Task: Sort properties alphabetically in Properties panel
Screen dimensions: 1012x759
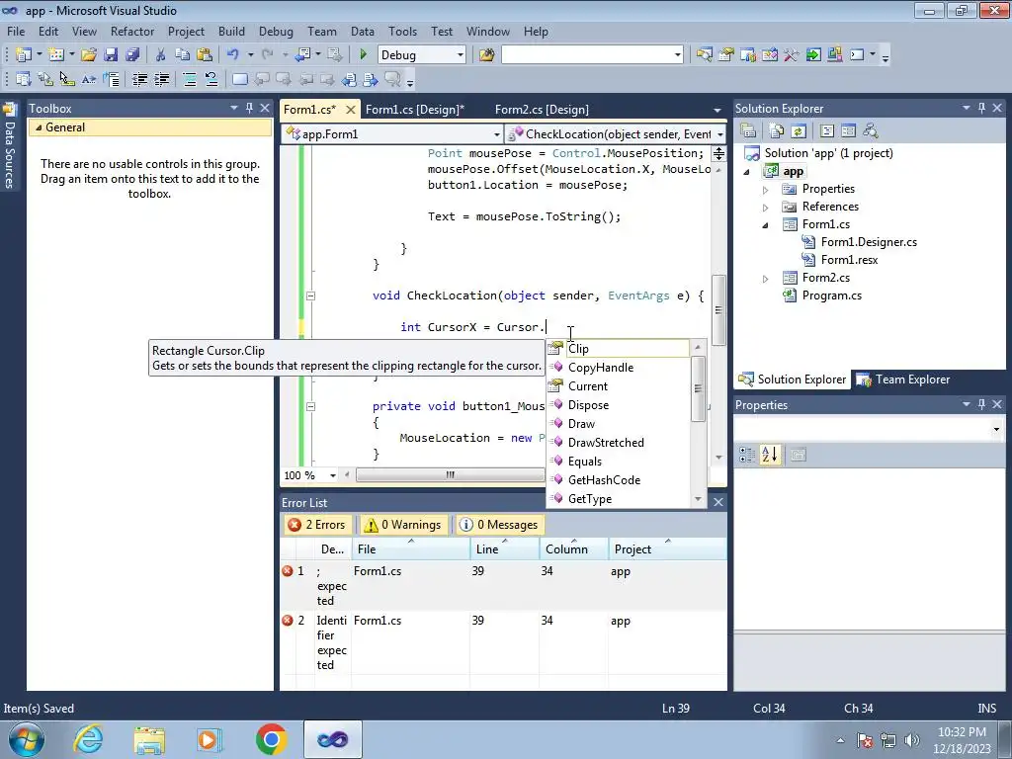Action: 769,455
